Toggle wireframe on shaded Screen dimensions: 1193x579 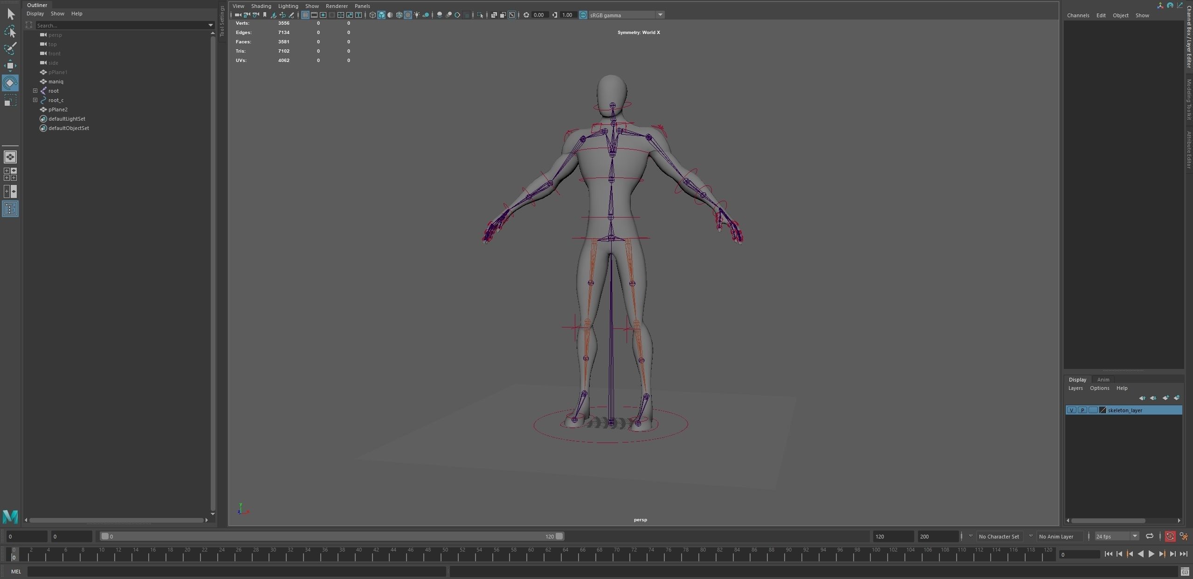point(399,15)
